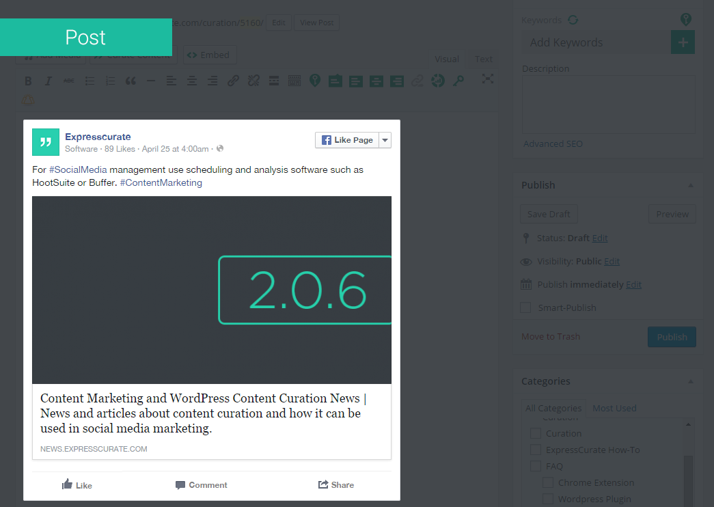Click the Expresscurate page avatar
Viewport: 714px width, 507px height.
click(x=46, y=142)
